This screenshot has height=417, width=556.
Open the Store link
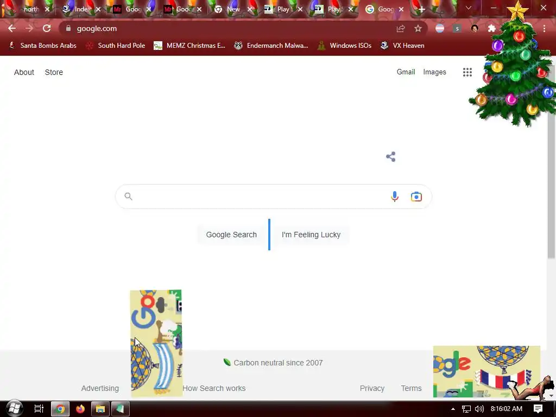[54, 72]
